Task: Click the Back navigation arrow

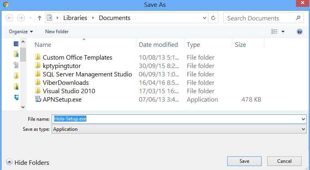Action: point(10,18)
